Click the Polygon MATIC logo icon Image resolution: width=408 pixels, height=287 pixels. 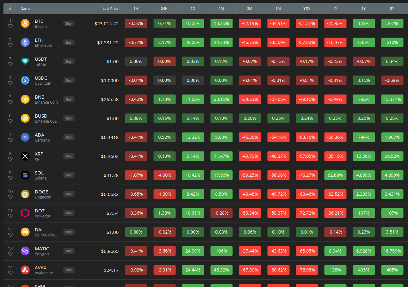[25, 251]
